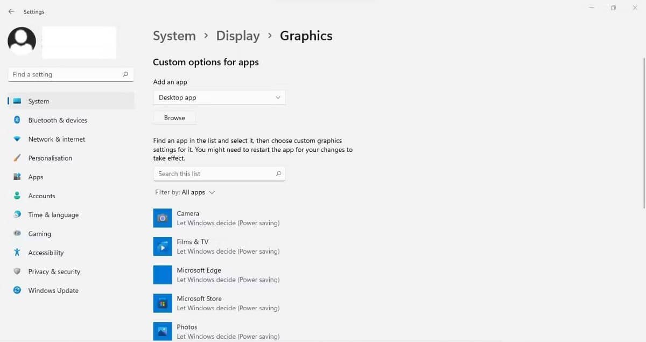The image size is (646, 342).
Task: Open the Display breadcrumb link
Action: [238, 36]
